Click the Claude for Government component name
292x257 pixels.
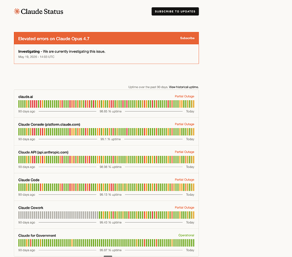coord(37,235)
